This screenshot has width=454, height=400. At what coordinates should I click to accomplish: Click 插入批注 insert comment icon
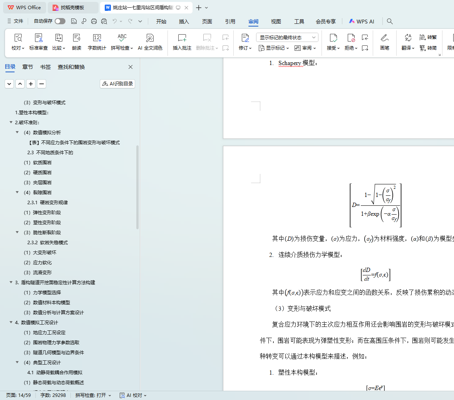click(182, 38)
